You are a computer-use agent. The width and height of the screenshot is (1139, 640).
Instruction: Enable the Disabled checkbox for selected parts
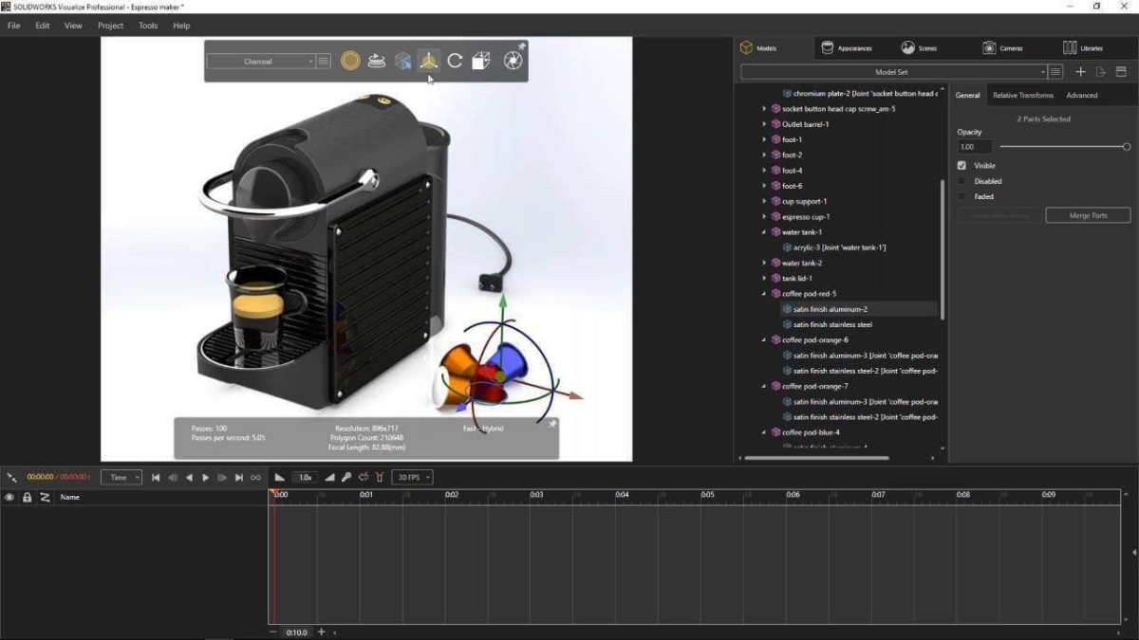click(962, 180)
